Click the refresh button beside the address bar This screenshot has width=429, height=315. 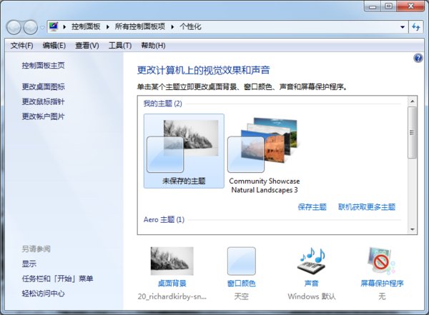pos(416,27)
